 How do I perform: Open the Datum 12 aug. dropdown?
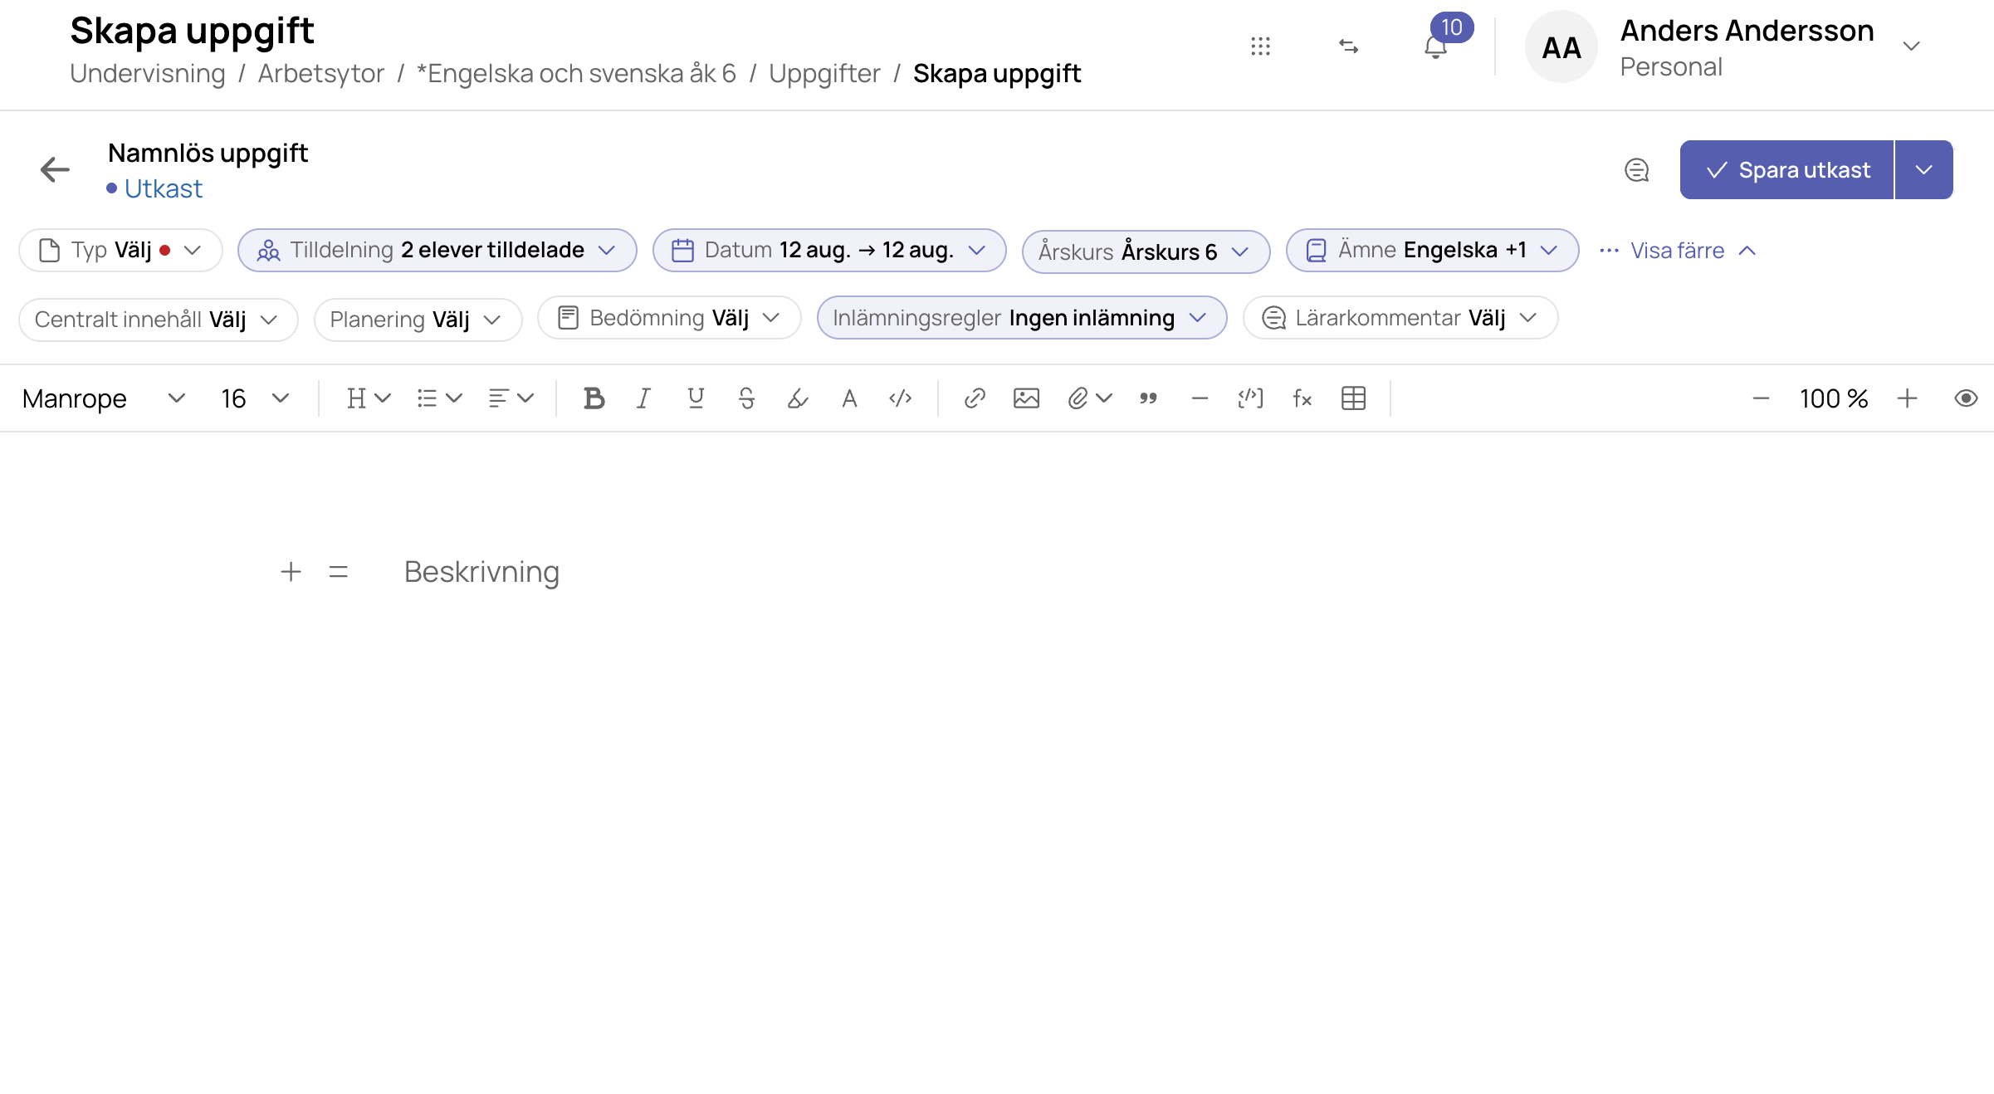coord(829,251)
